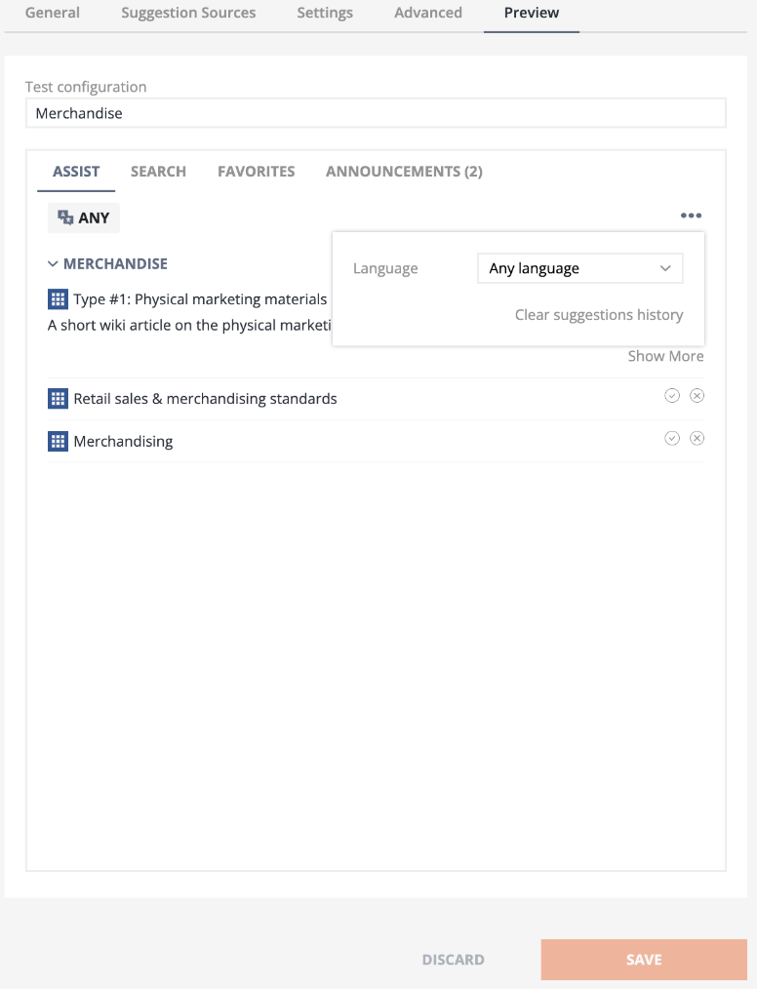Screen dimensions: 757x989
Task: Click the Language label in popup
Action: (x=385, y=268)
